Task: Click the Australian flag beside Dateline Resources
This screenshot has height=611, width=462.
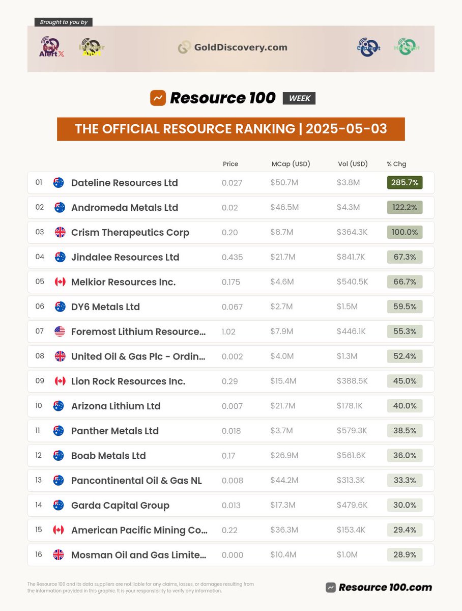Action: click(x=59, y=182)
